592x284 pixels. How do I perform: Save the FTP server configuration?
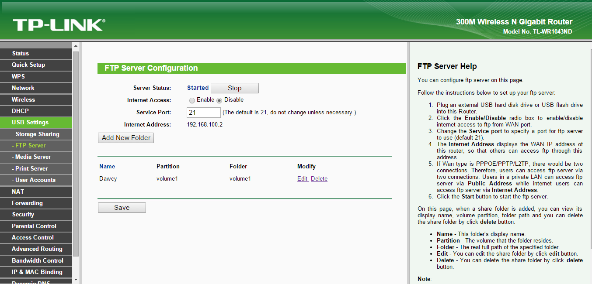point(122,208)
